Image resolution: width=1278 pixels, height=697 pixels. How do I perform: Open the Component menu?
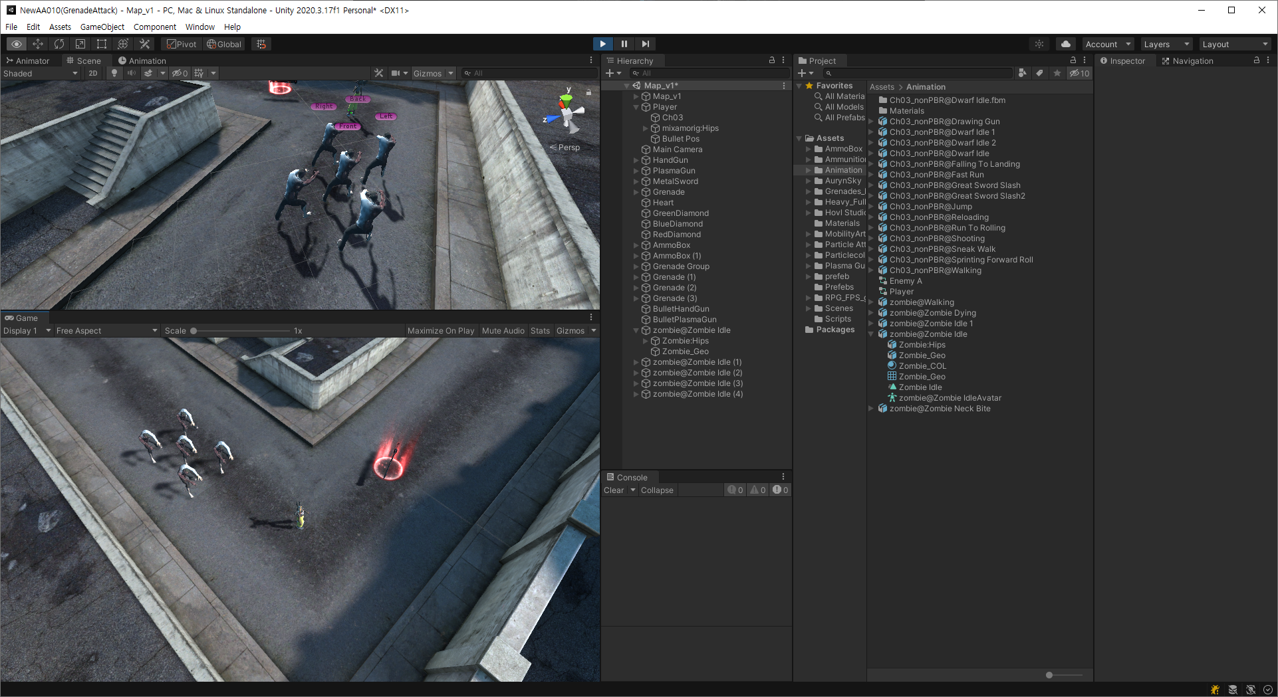point(155,27)
